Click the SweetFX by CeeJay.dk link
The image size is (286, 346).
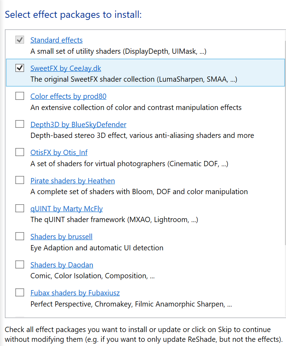(66, 68)
